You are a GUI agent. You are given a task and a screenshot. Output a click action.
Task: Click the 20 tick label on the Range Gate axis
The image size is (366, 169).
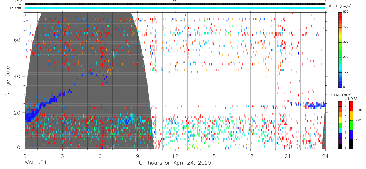pos(17,113)
